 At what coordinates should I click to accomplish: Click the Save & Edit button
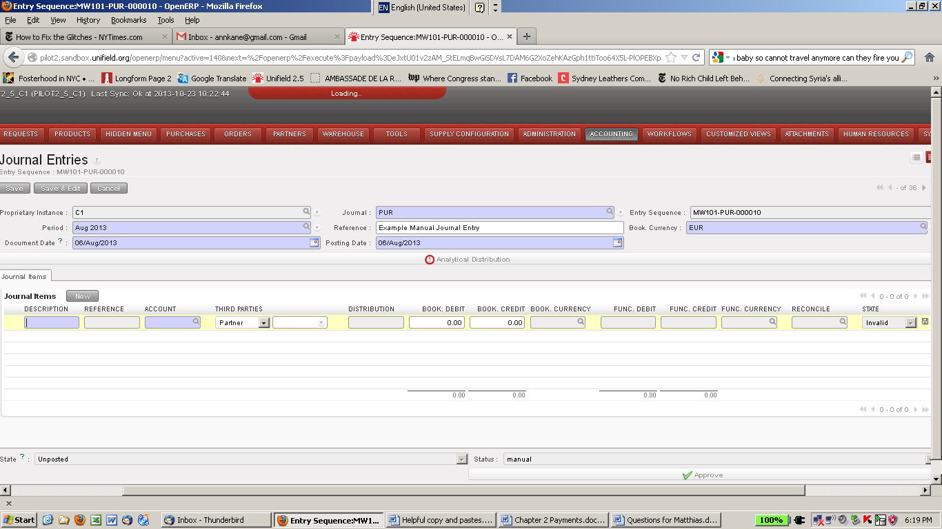61,188
